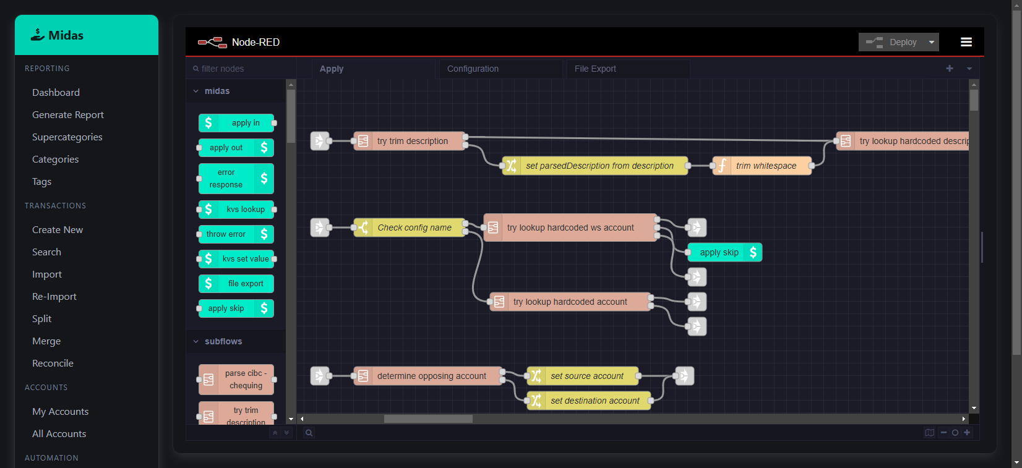Select the parse cibc - chequing subflow node
The height and width of the screenshot is (468, 1022).
click(236, 380)
